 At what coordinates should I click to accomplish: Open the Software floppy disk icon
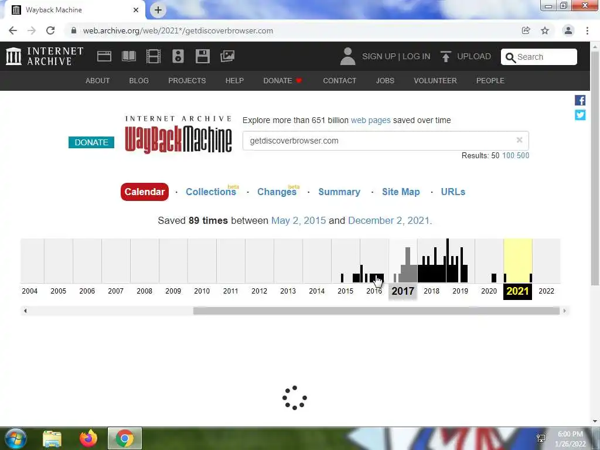(x=202, y=56)
